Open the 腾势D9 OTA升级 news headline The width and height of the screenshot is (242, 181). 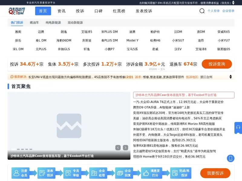161,107
